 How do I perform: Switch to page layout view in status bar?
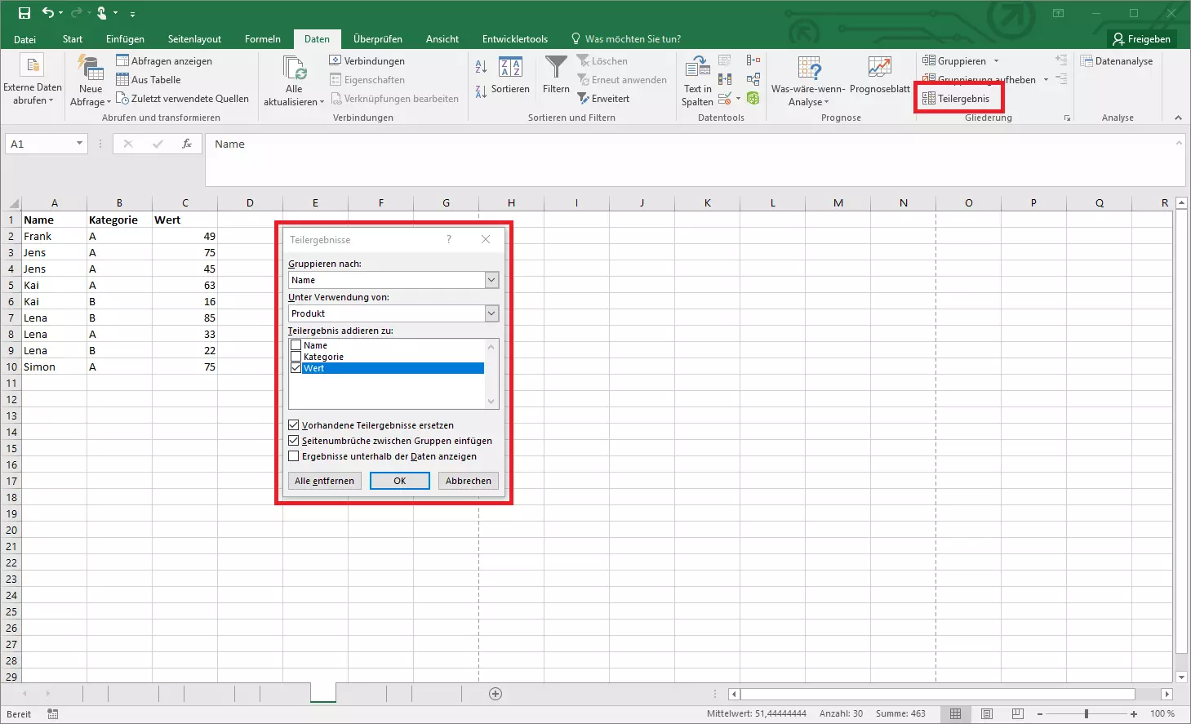pos(987,713)
